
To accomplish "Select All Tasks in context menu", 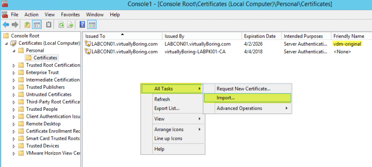I will (172, 89).
